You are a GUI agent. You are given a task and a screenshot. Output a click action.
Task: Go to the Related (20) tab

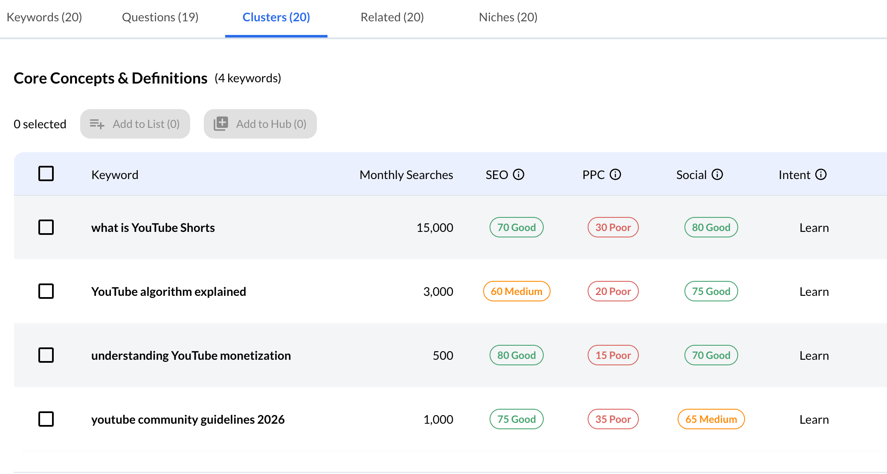click(x=392, y=17)
